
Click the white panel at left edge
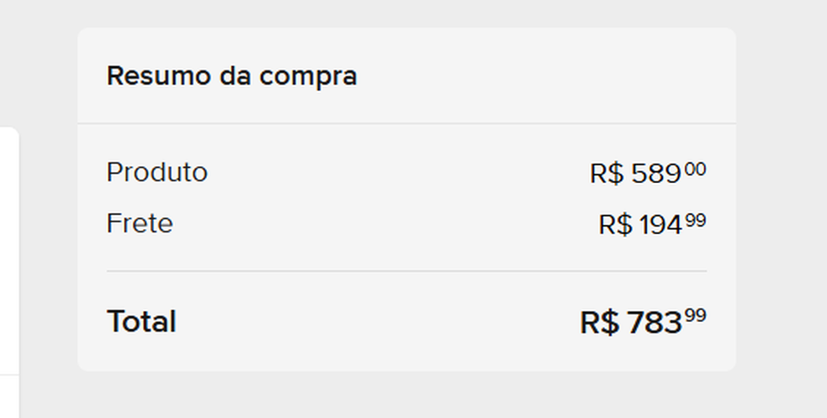(8, 251)
